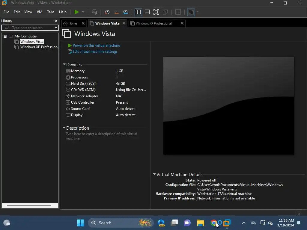The height and width of the screenshot is (230, 307).
Task: Toggle the thumbnail bar view icon
Action: pyautogui.click(x=147, y=12)
